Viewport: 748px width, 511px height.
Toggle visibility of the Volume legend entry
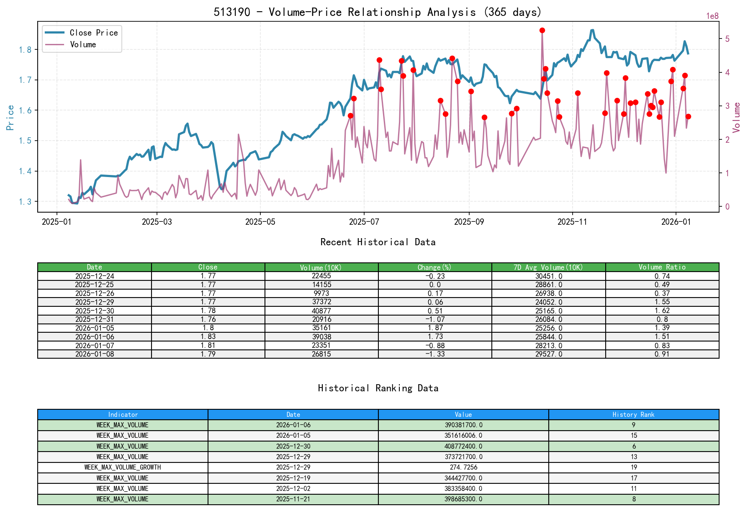pos(84,44)
